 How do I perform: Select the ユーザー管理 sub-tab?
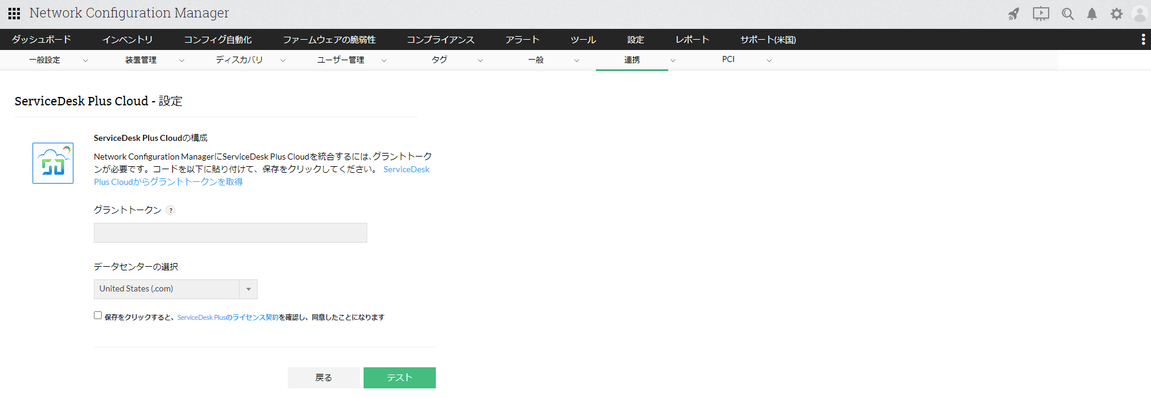tap(341, 60)
